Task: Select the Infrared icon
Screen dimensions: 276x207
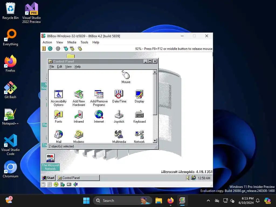Action: 79,116
